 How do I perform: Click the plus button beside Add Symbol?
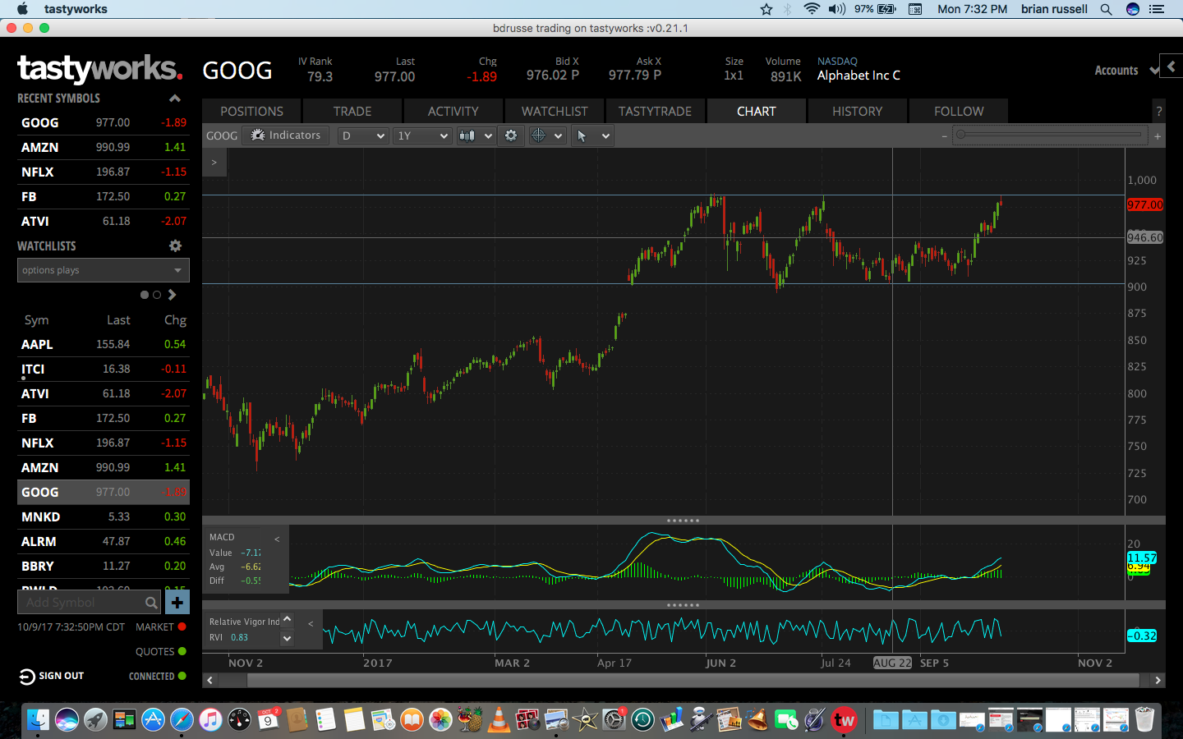(177, 602)
